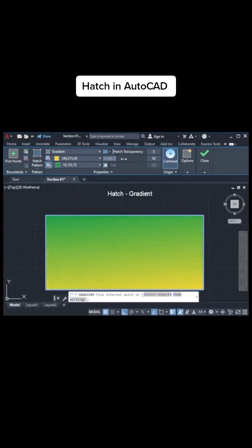The image size is (252, 448).
Task: Open the transparency type dropdown
Action: click(106, 152)
